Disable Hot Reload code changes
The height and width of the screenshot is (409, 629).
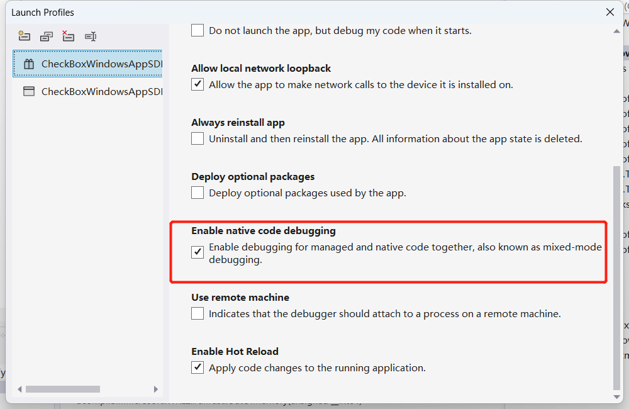tap(197, 367)
